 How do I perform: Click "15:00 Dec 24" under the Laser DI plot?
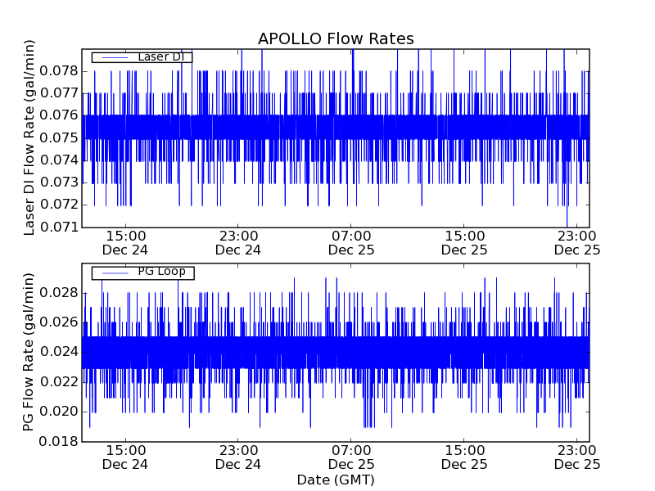click(125, 243)
